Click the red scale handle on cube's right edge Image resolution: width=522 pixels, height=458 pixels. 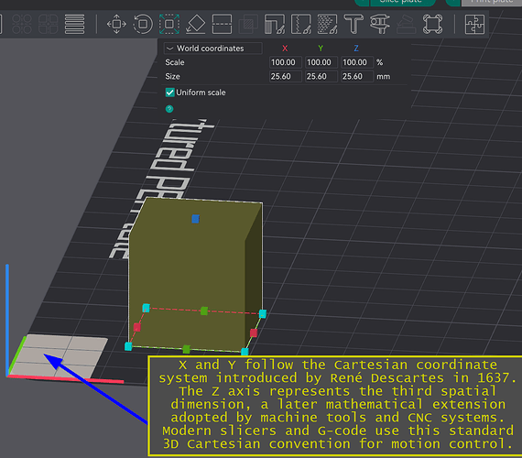(254, 333)
